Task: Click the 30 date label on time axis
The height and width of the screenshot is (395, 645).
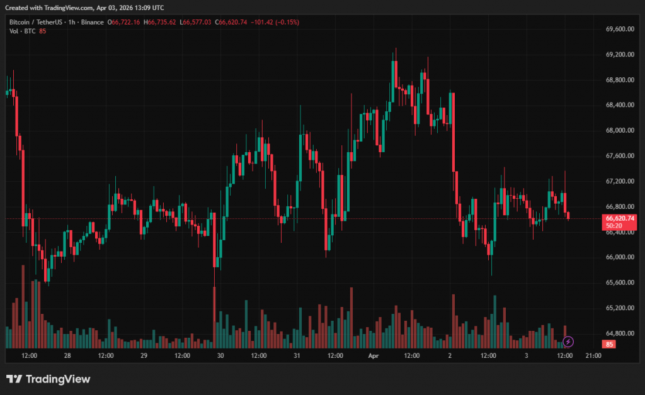Action: [220, 355]
